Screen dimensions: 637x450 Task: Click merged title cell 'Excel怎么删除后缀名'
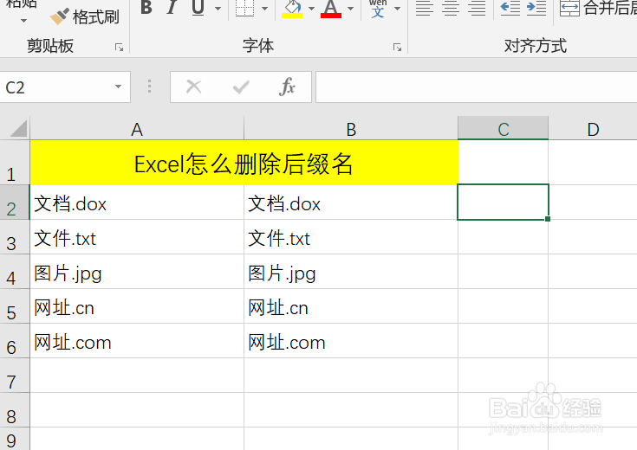point(244,163)
